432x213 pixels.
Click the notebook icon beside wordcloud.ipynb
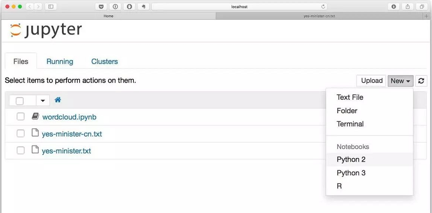point(35,116)
